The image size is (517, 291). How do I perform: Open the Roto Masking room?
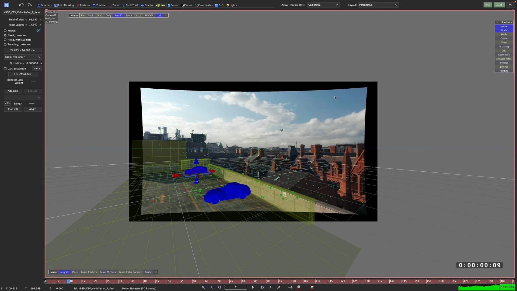[x=64, y=5]
